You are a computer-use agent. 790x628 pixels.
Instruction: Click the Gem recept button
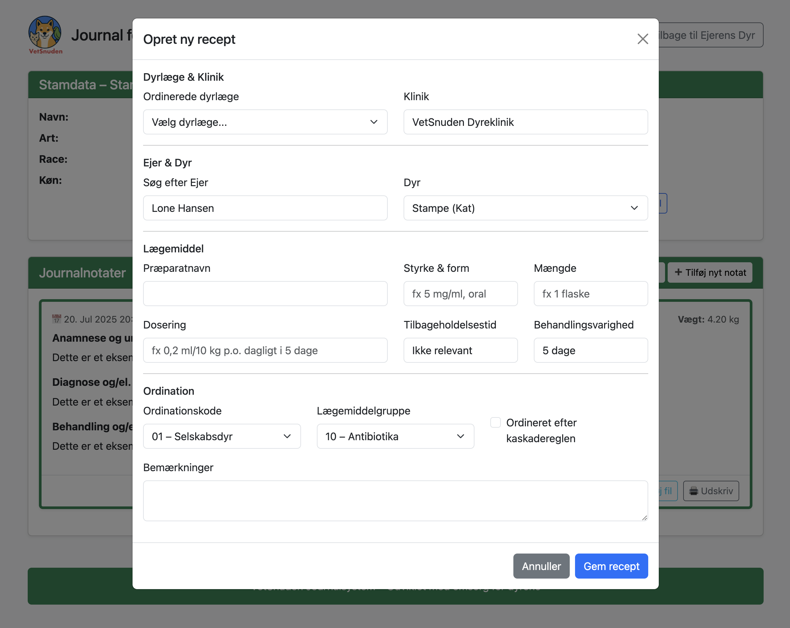[611, 566]
